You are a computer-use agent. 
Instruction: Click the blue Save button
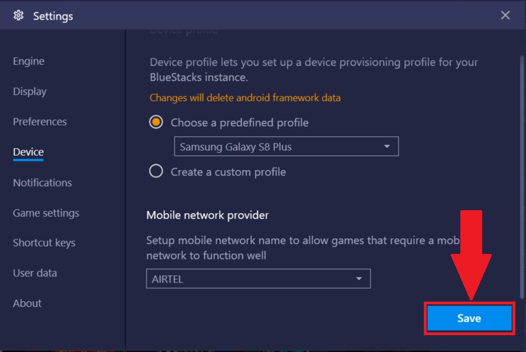coord(469,318)
